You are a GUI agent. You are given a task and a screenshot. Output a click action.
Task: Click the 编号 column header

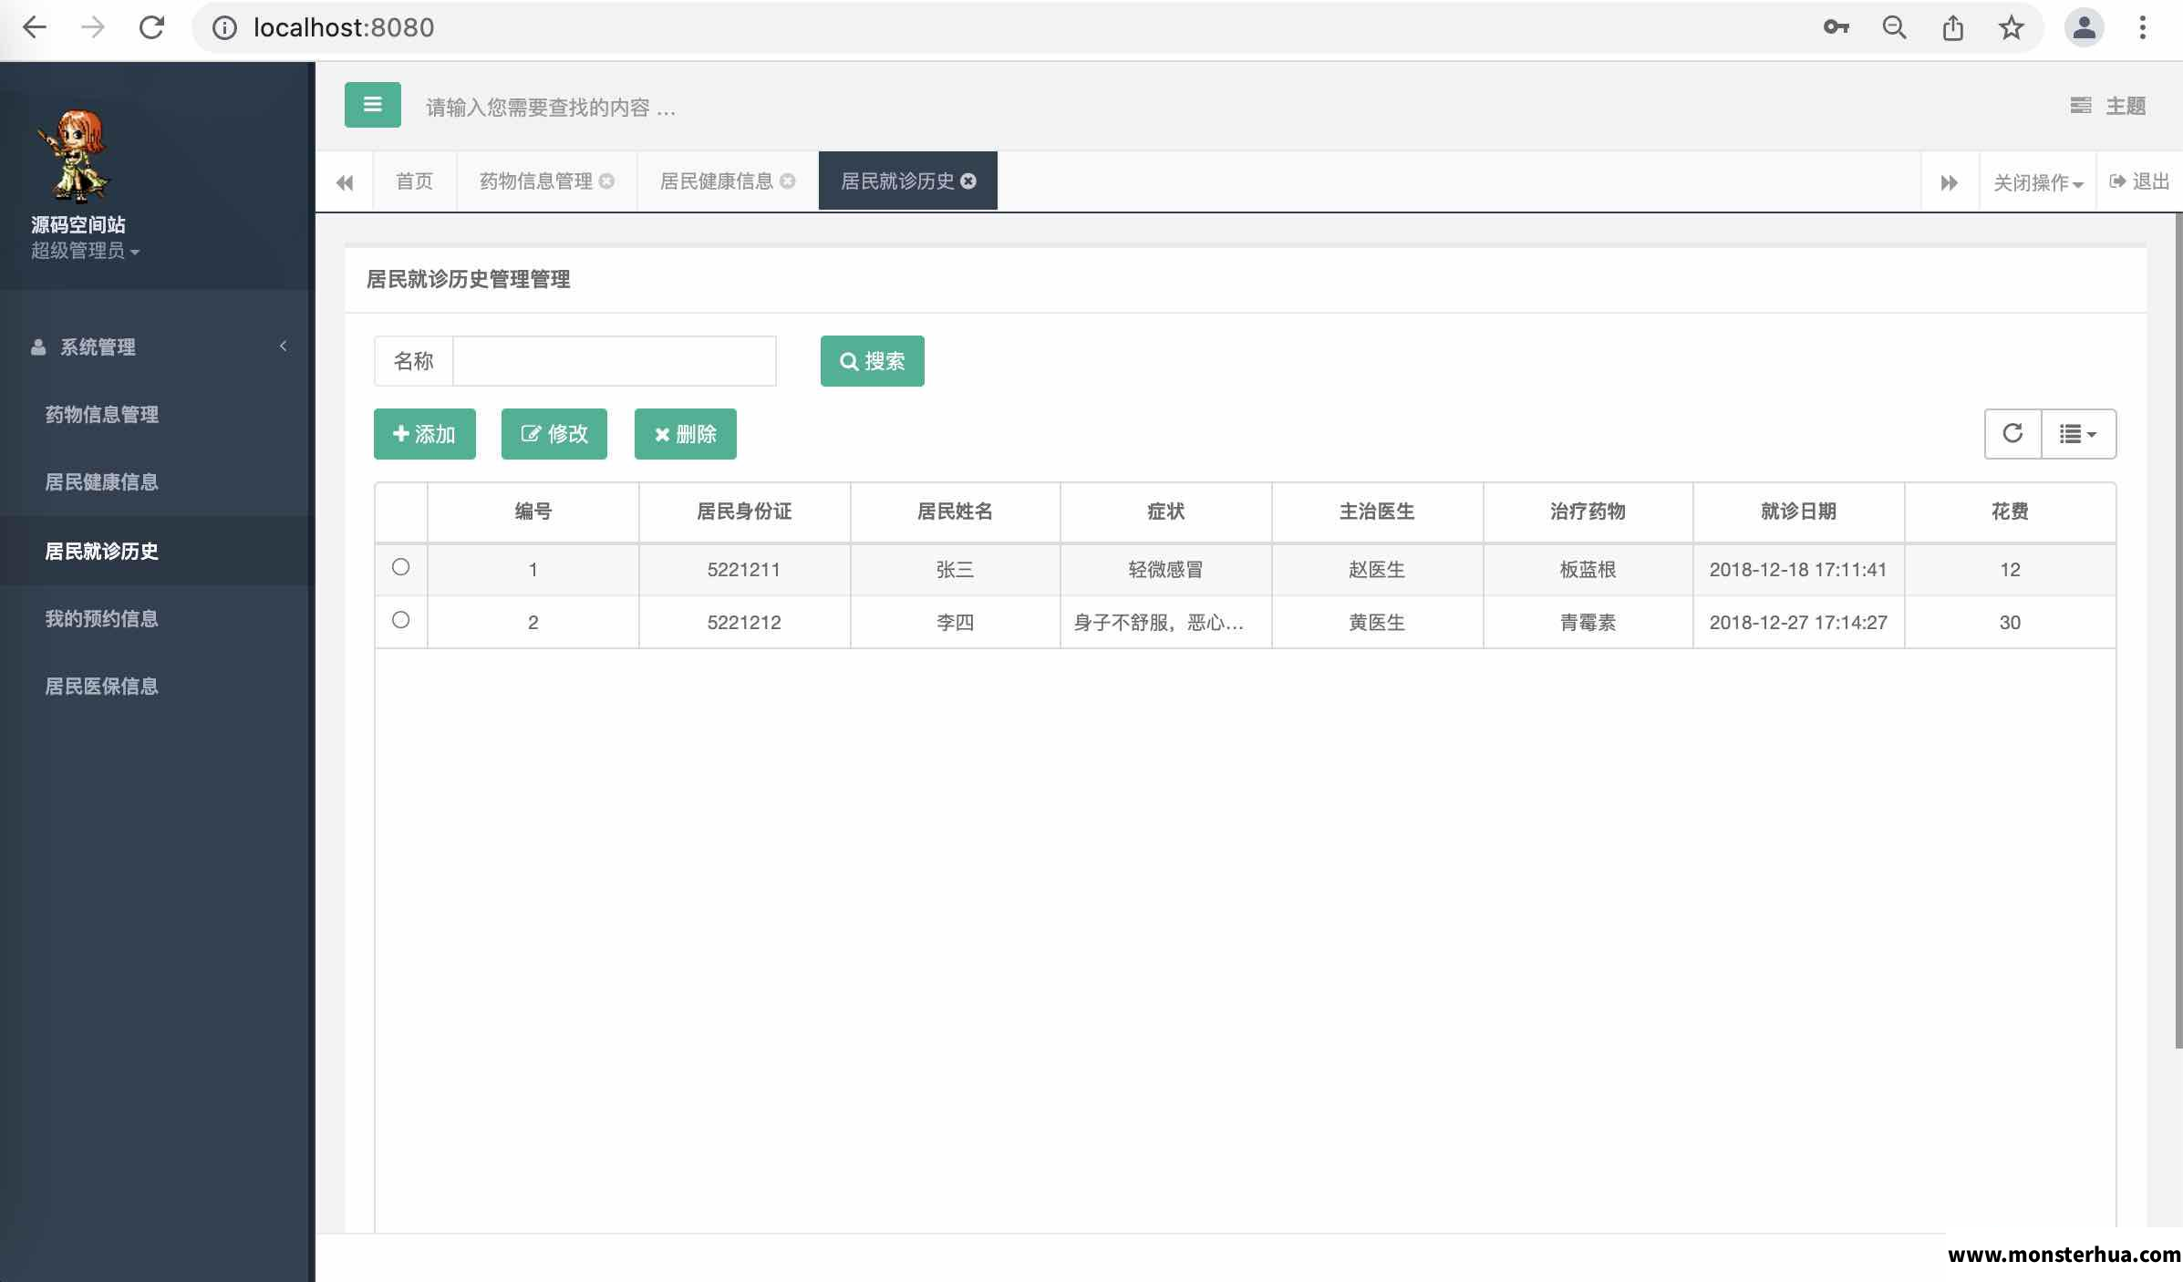point(533,512)
